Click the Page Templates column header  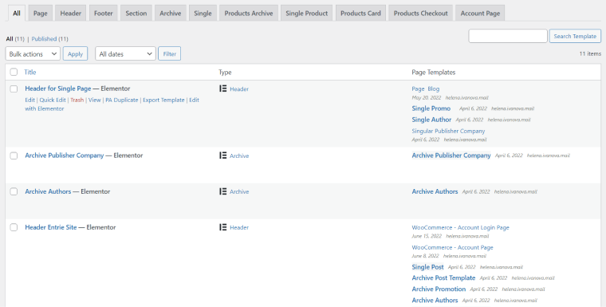434,73
